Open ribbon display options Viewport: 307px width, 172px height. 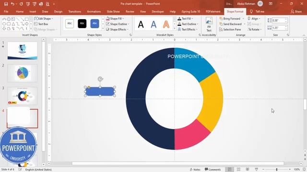pos(271,4)
